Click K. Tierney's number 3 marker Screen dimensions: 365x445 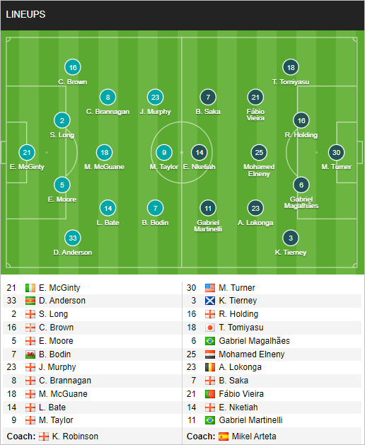click(x=291, y=238)
